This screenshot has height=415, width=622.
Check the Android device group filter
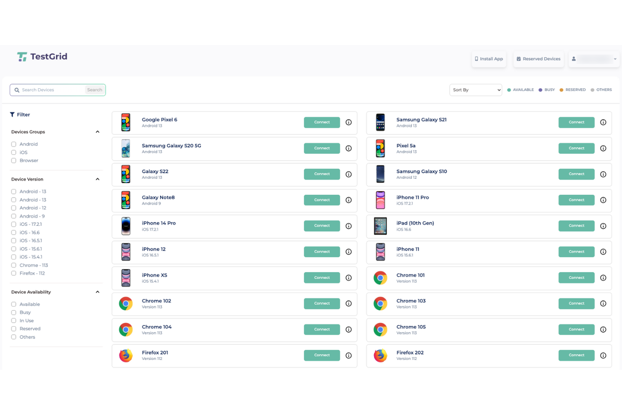tap(13, 144)
